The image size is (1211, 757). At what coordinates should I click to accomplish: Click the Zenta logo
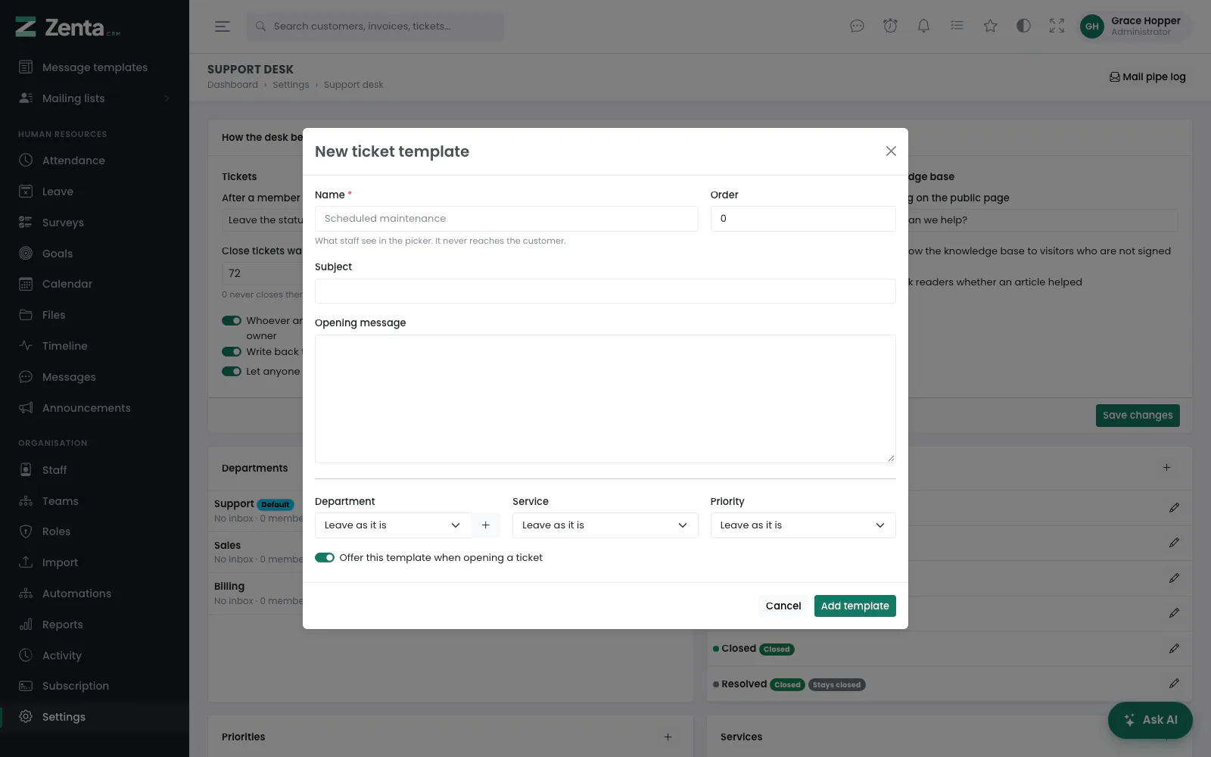tap(68, 28)
